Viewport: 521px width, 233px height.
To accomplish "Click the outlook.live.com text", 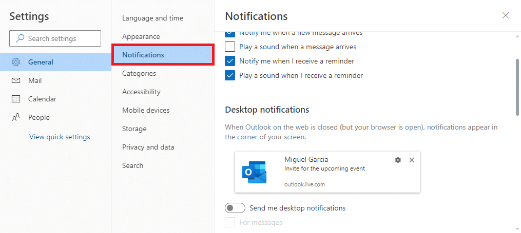I will [305, 185].
